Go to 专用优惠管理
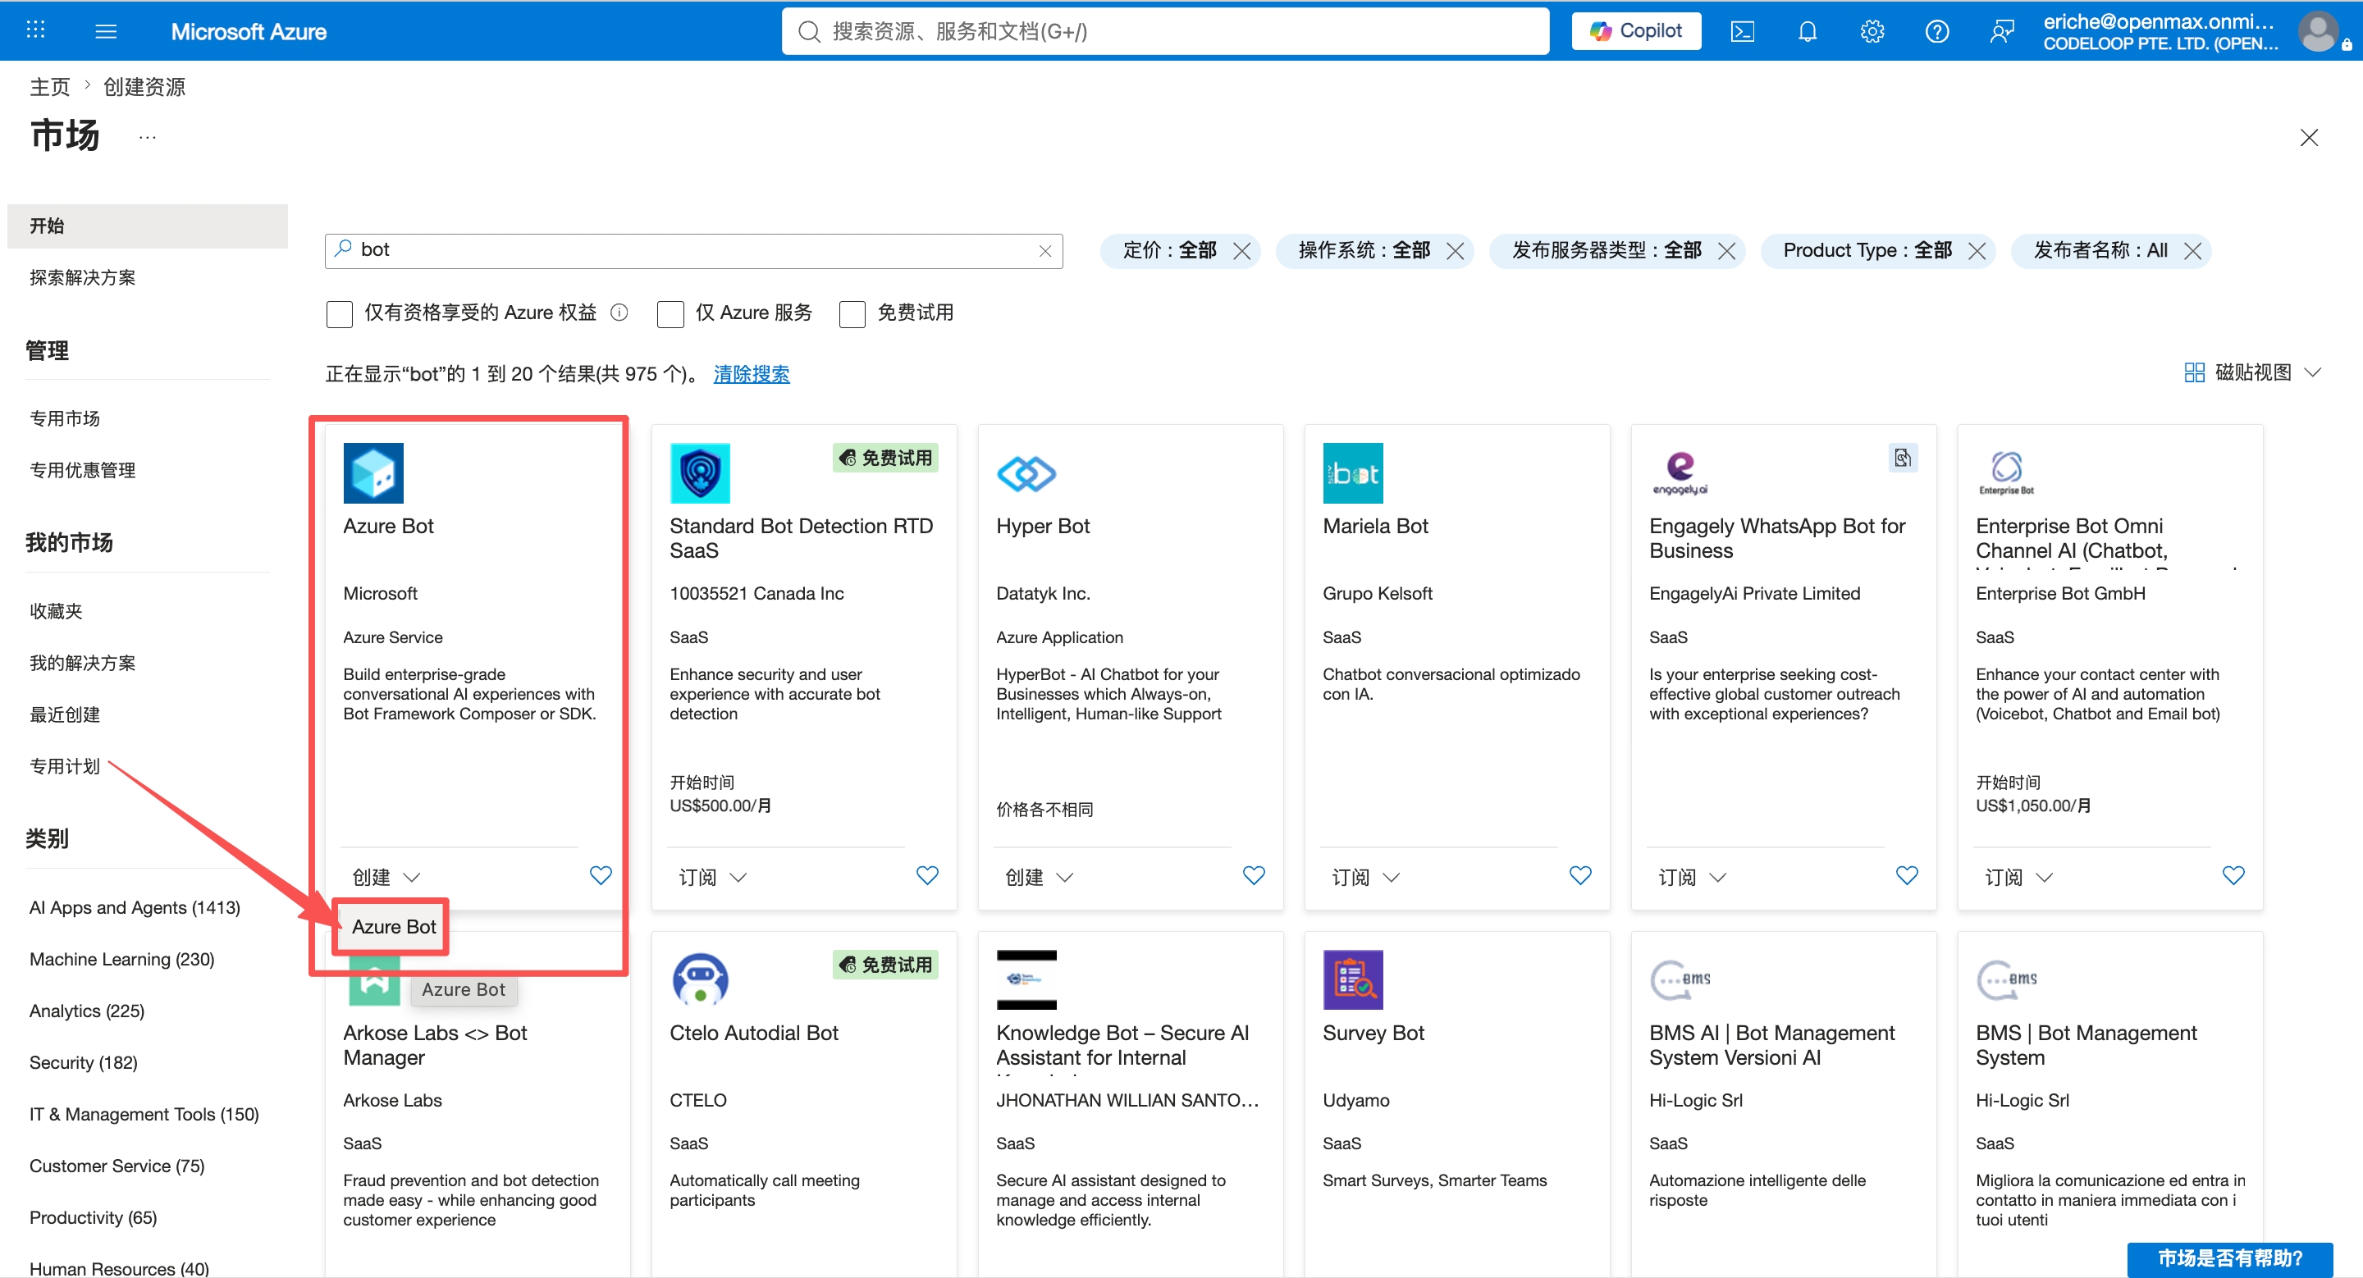2363x1278 pixels. [x=83, y=470]
